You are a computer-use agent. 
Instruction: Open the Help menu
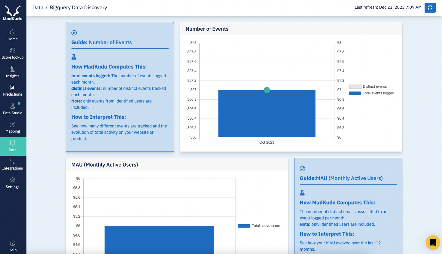point(13,246)
